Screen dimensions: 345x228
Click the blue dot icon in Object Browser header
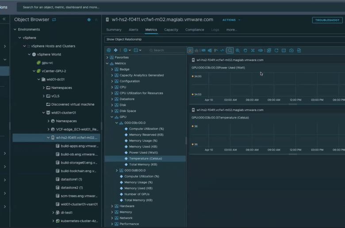89,19
